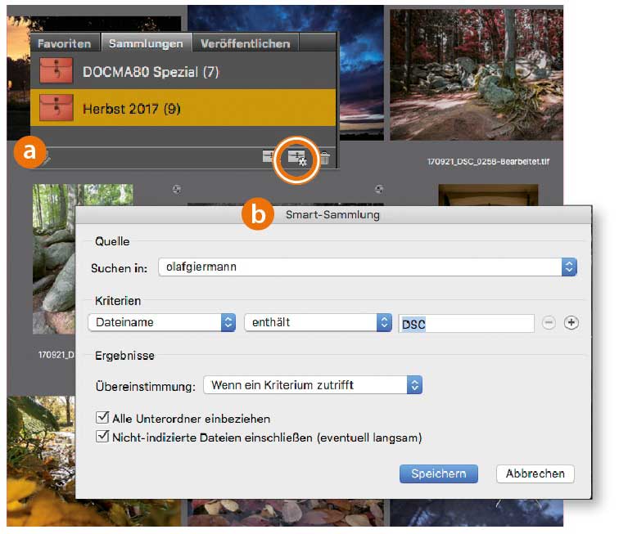Open the 'Übereinstimmung' match dropdown
Viewport: 619px width, 534px height.
coord(313,385)
